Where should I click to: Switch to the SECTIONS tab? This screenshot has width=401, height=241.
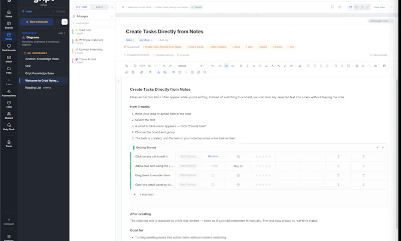pyautogui.click(x=82, y=7)
